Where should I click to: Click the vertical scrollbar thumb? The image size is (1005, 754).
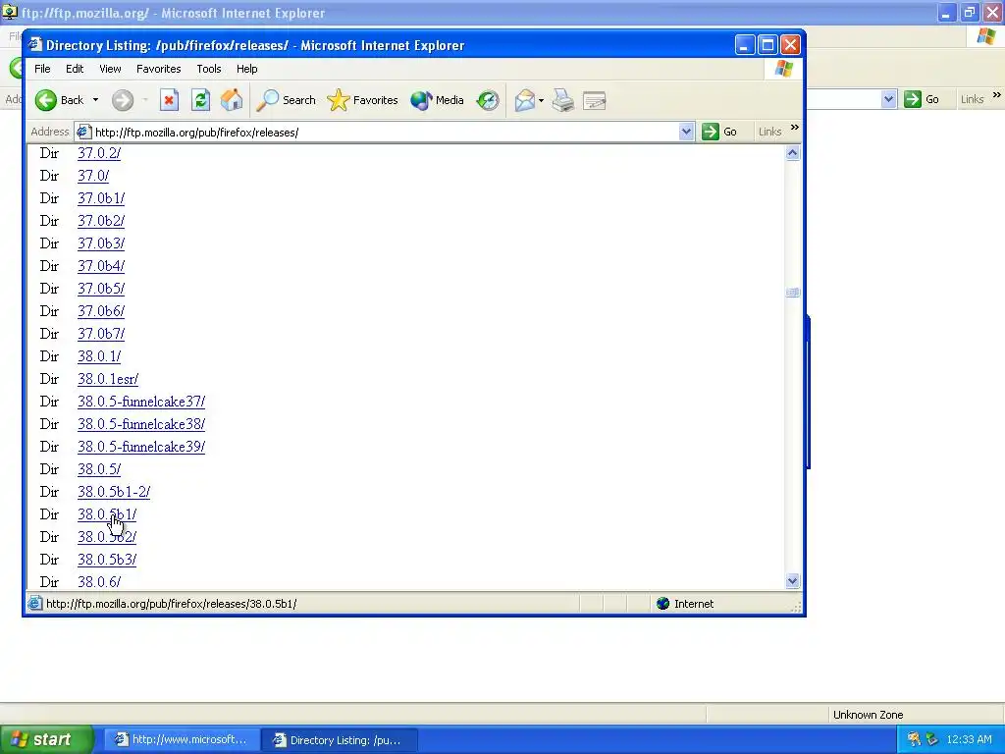(x=792, y=293)
